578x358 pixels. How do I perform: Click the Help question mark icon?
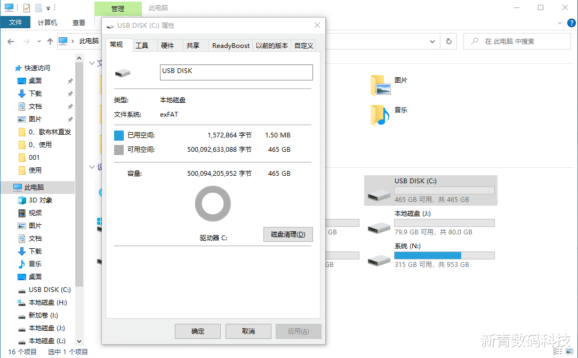[571, 23]
